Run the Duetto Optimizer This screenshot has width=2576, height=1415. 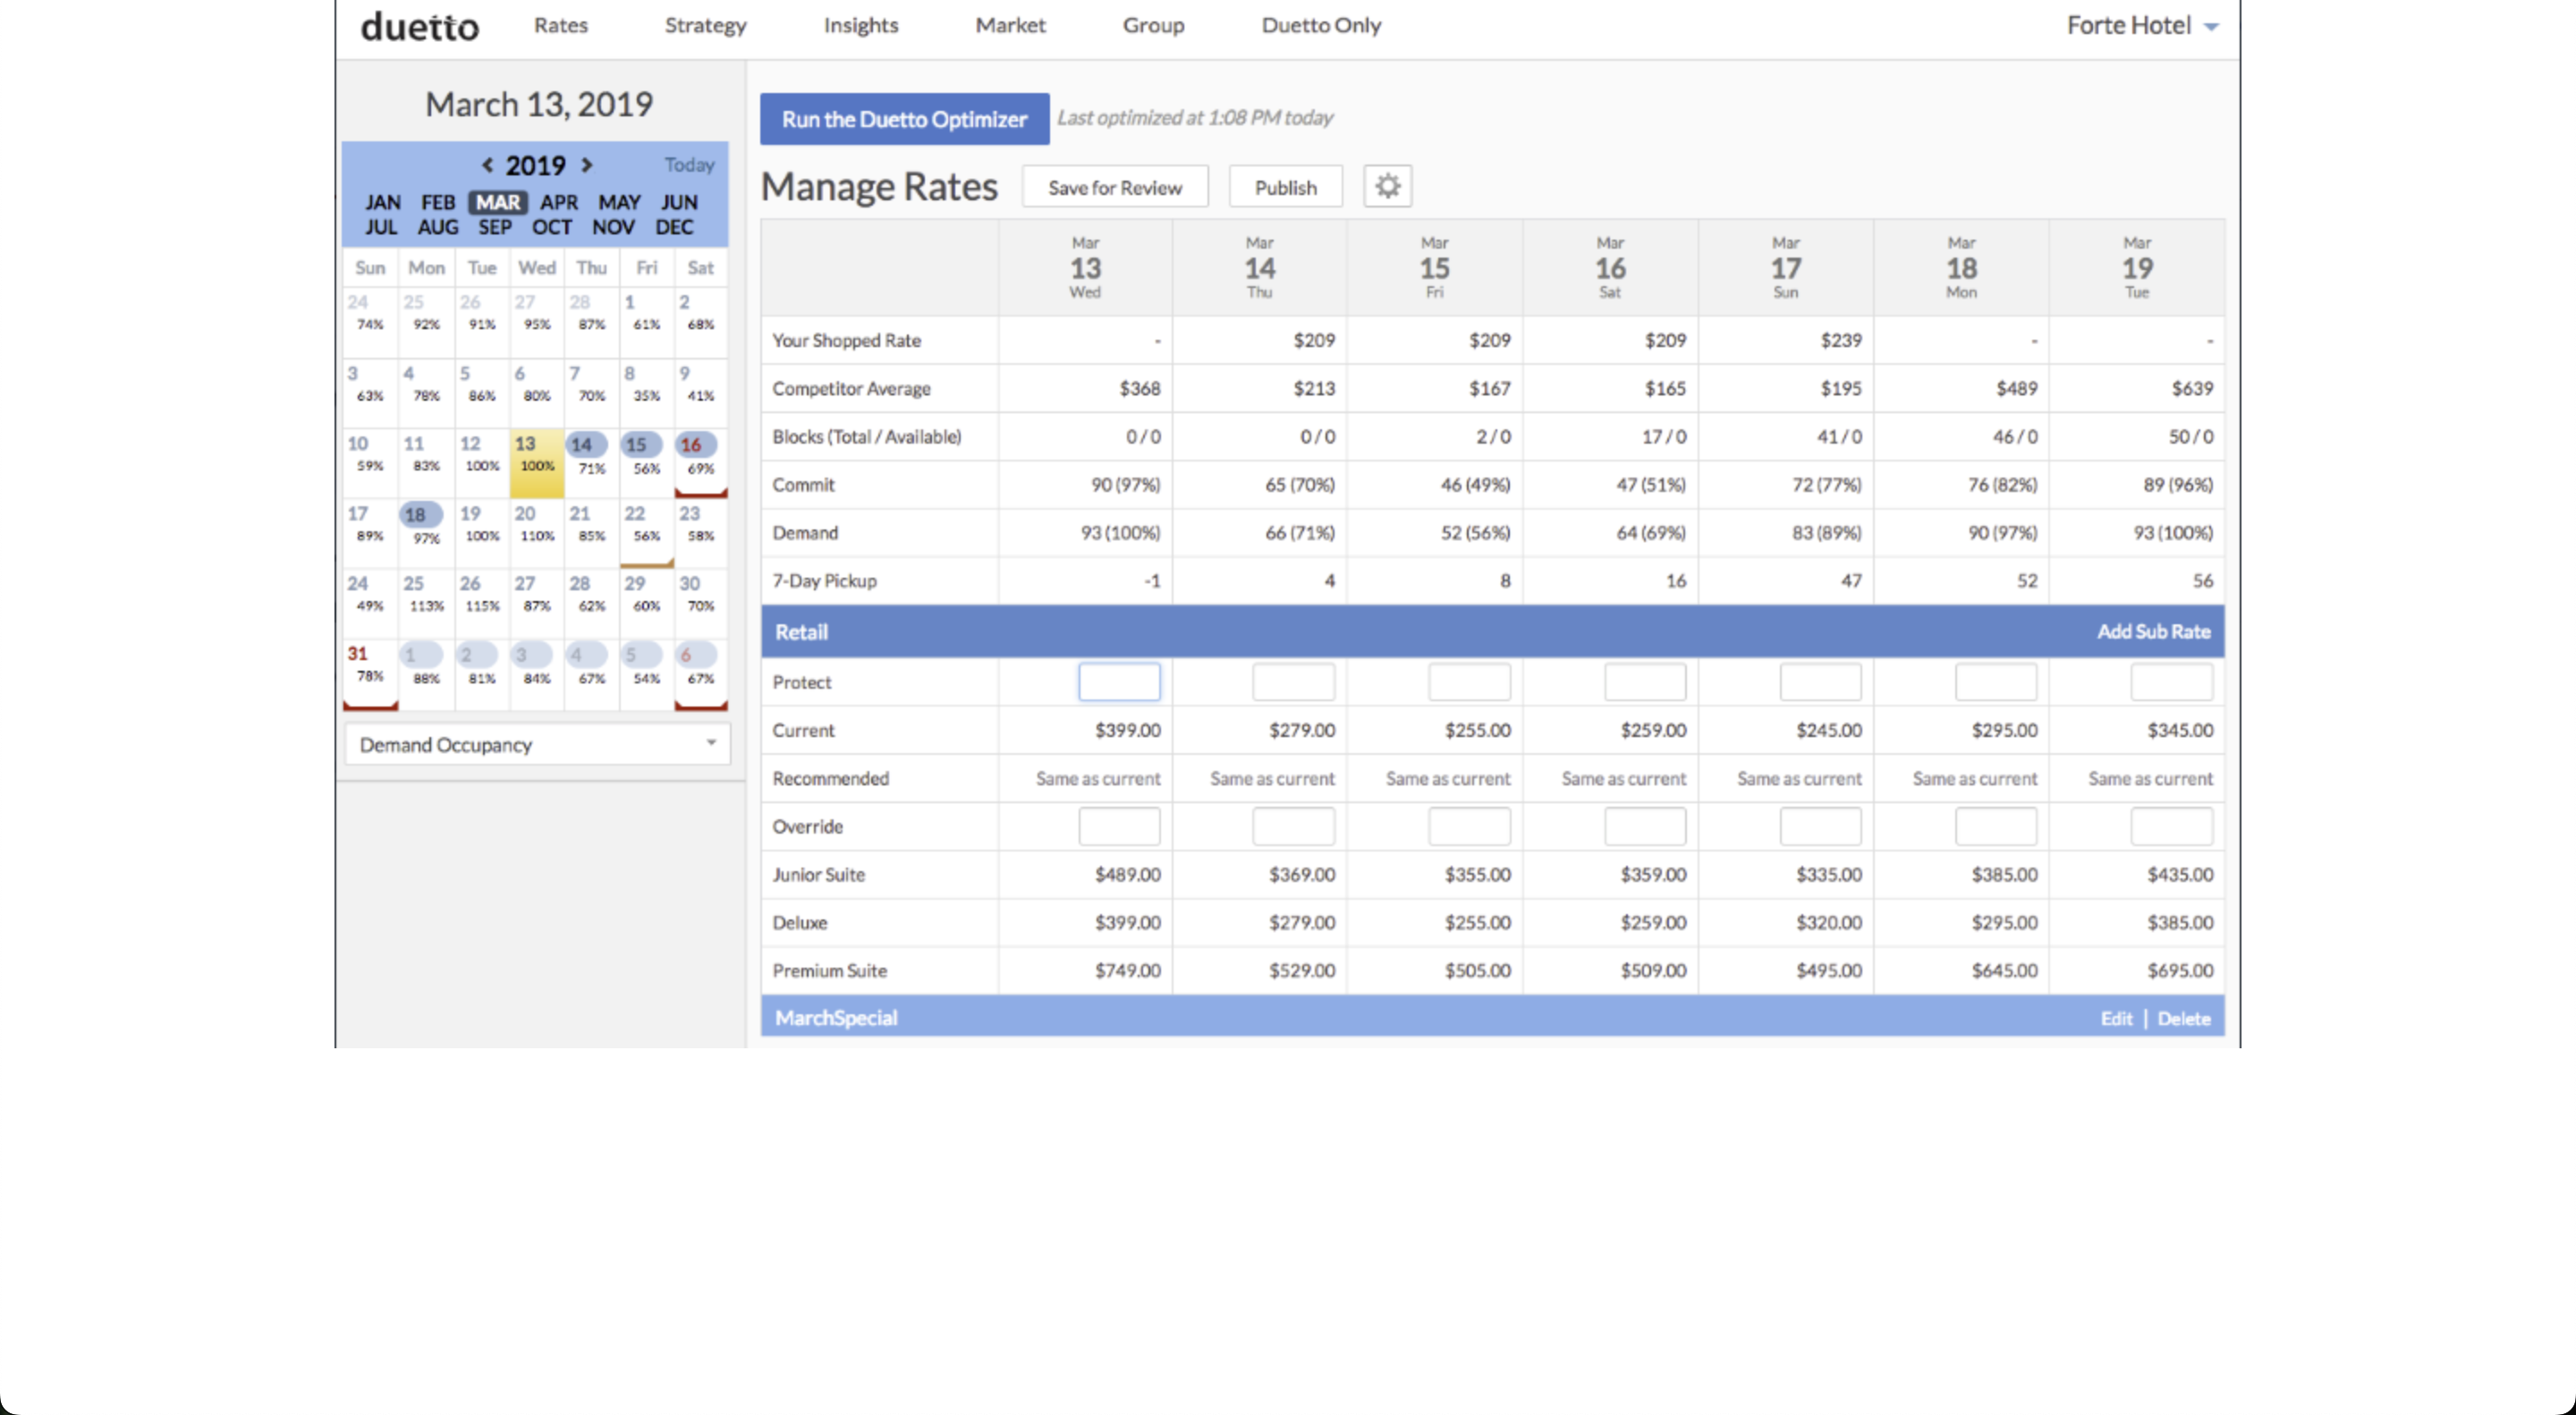[x=904, y=119]
